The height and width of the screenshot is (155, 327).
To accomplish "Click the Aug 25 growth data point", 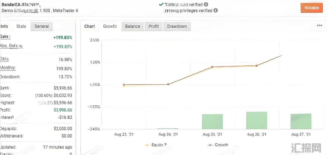I will pos(212,67).
